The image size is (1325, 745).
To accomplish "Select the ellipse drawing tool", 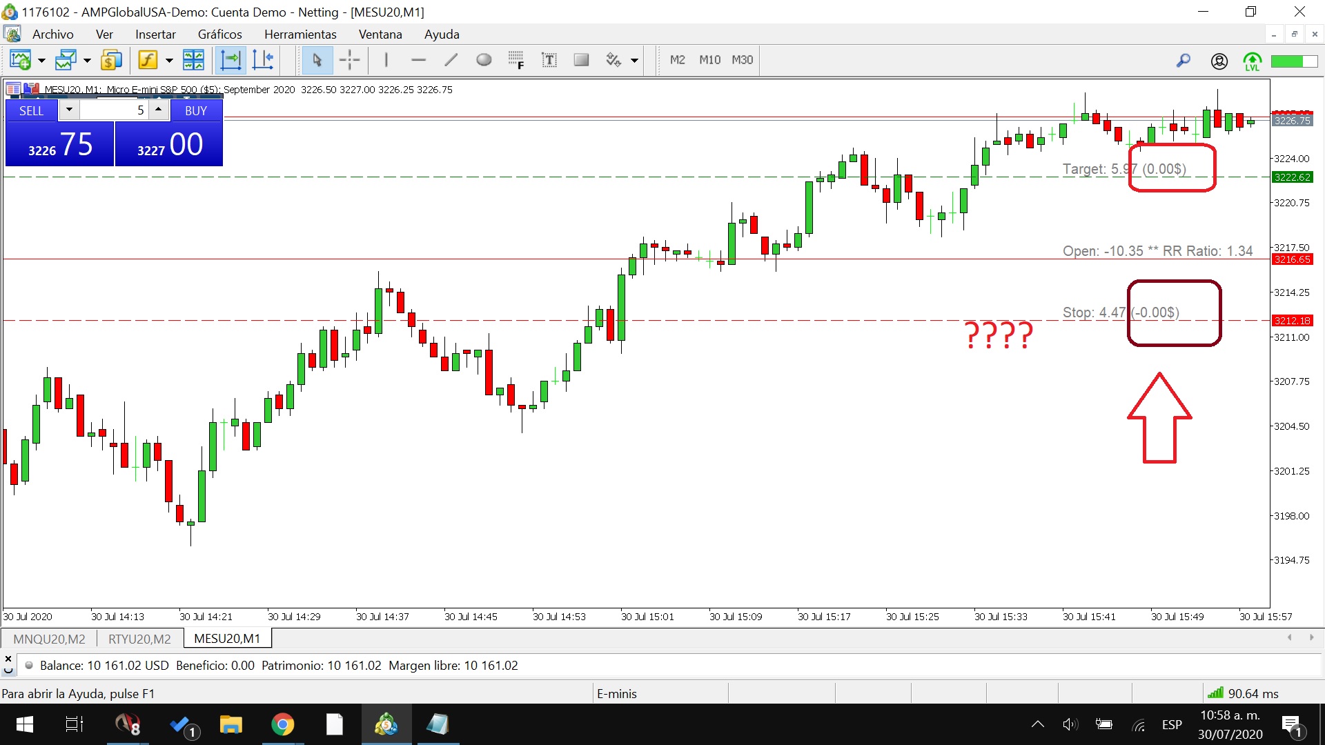I will tap(484, 61).
